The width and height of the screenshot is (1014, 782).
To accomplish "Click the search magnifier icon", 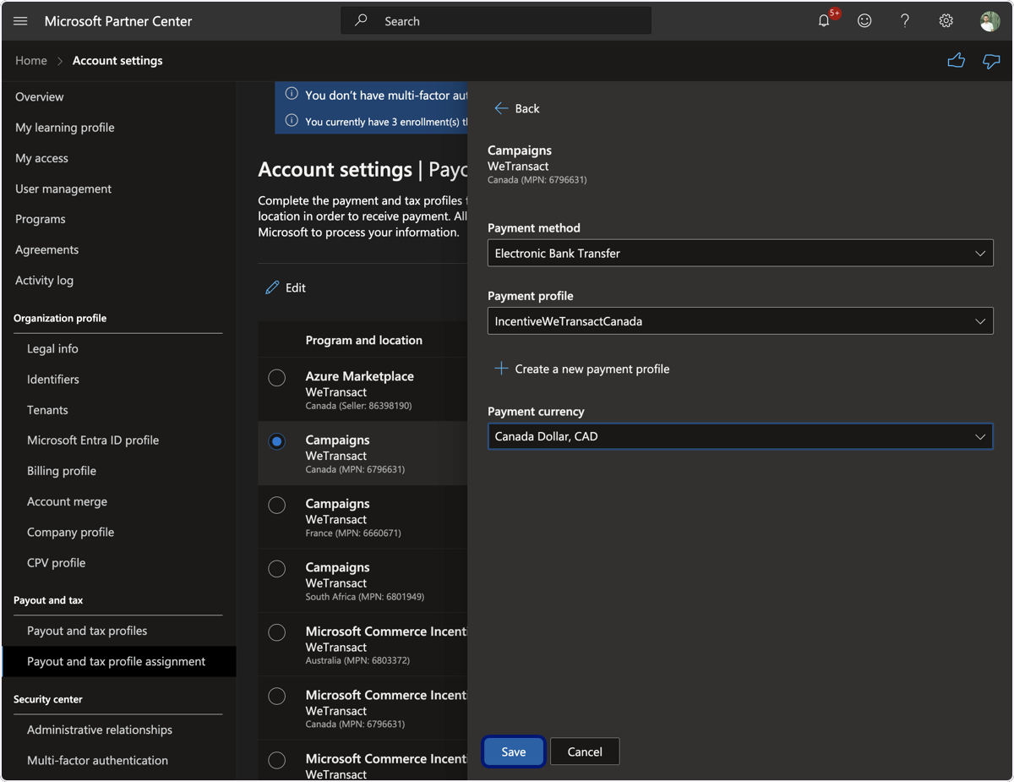I will 361,21.
